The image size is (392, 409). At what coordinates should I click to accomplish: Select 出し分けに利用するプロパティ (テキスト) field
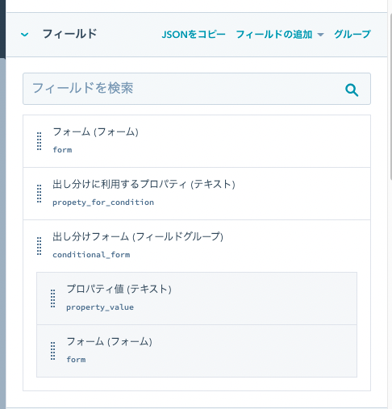coord(197,194)
